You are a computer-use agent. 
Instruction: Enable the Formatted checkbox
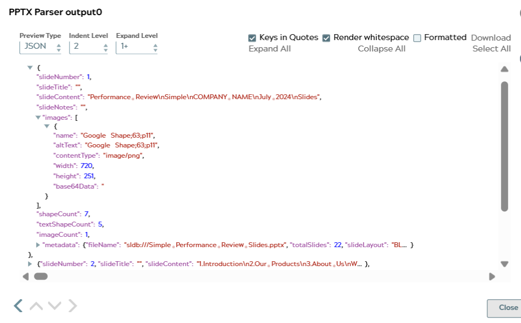pos(417,38)
